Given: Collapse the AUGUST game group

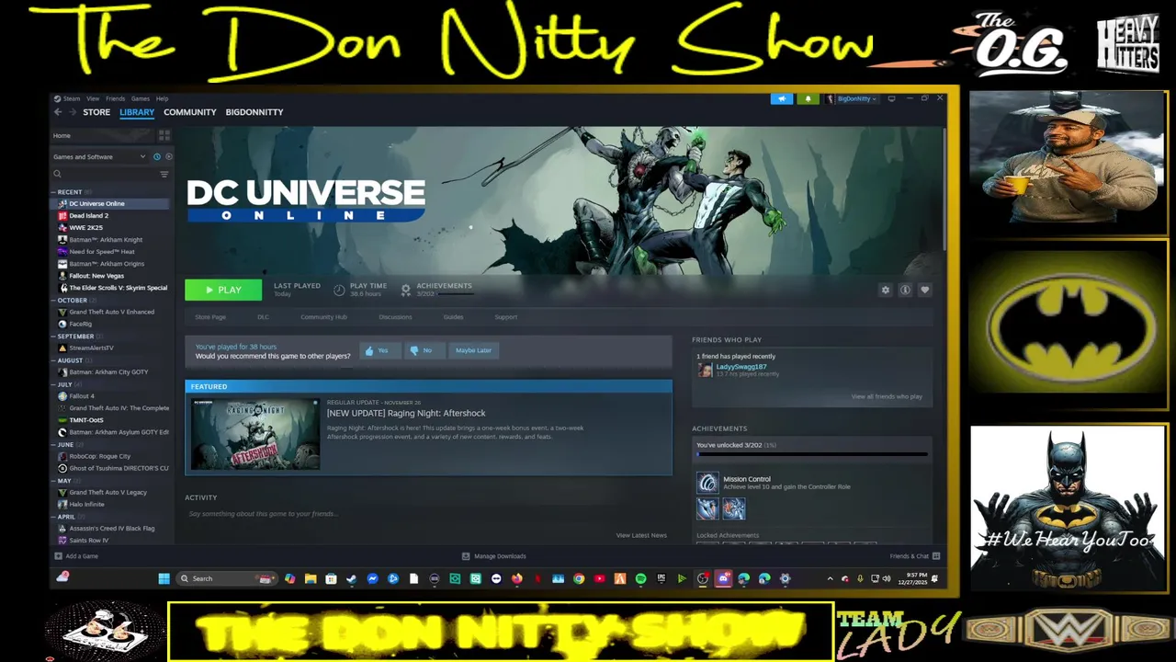Looking at the screenshot, I should pos(70,360).
